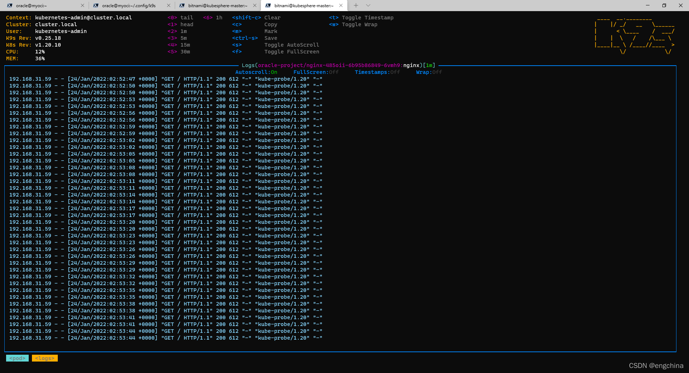Click the K9s Rev value v0.25.18
Screen dimensions: 689x373
(x=48, y=38)
